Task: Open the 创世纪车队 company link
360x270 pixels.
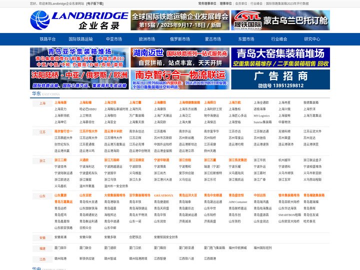Action: click(62, 144)
